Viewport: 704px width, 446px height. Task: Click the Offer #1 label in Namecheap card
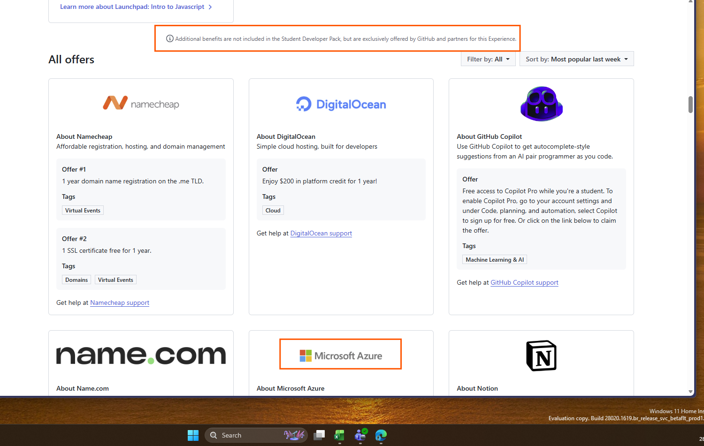(x=74, y=169)
